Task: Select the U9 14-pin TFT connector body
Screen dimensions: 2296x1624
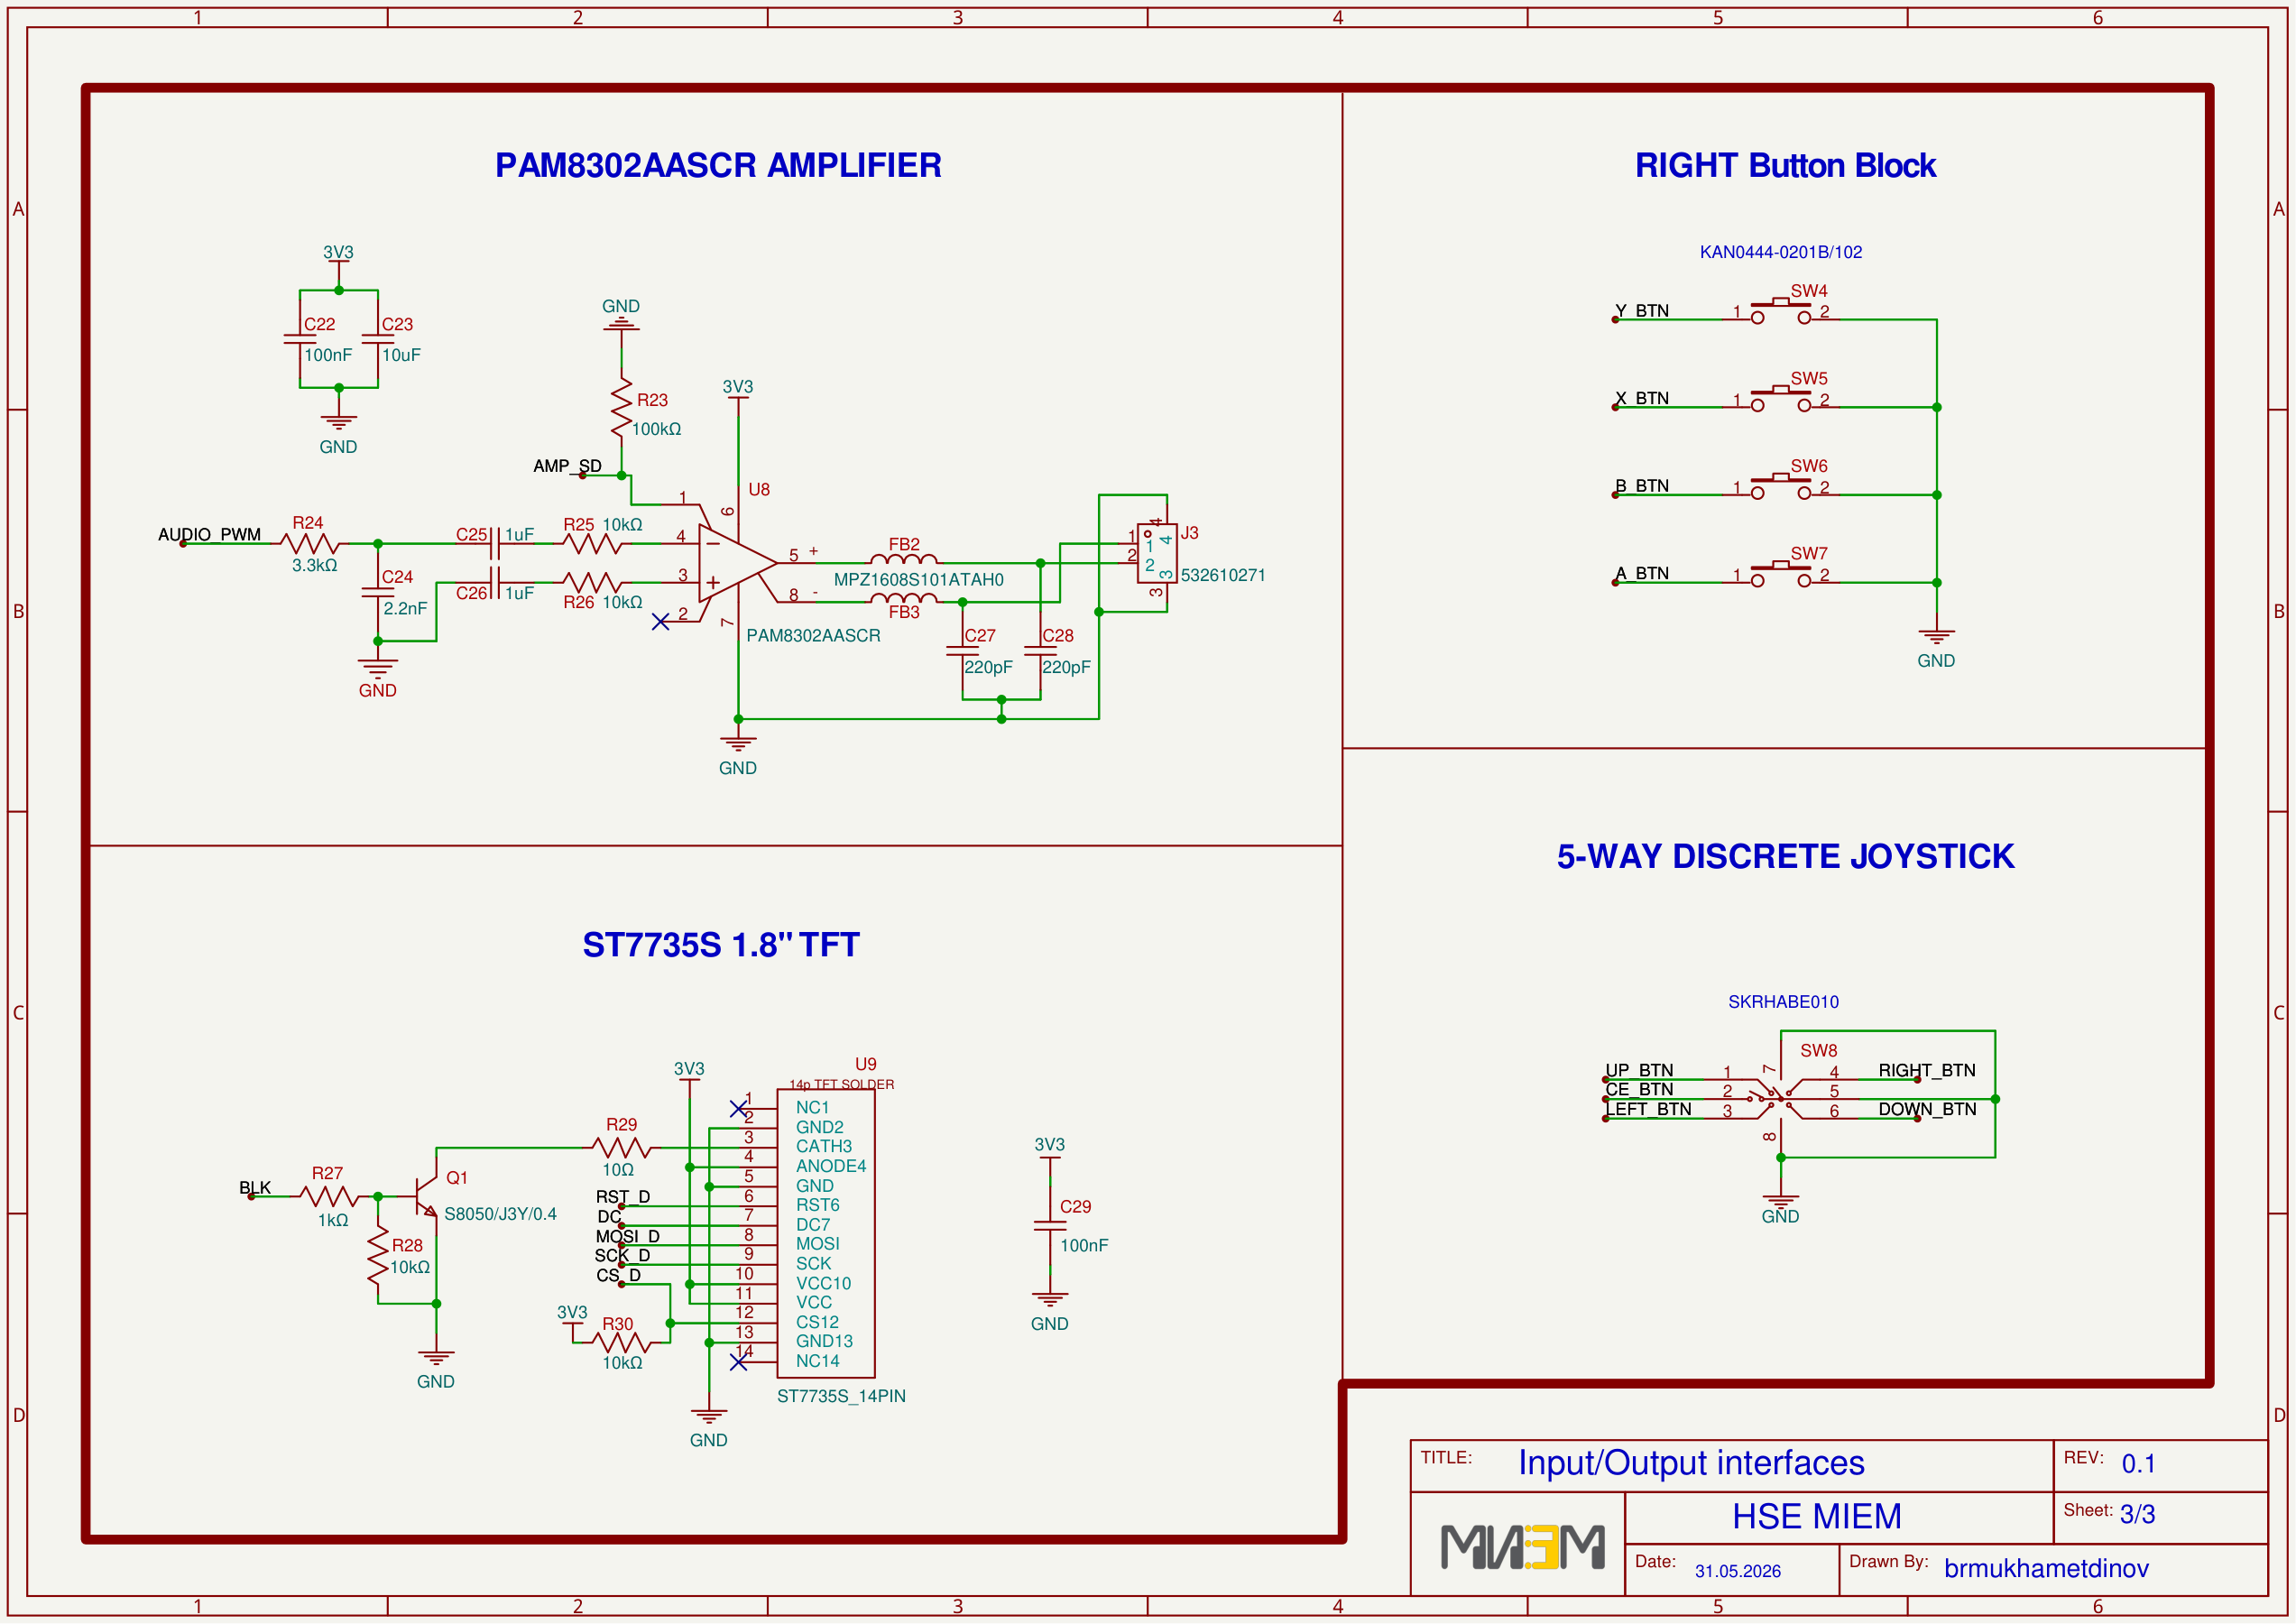Action: tap(826, 1233)
